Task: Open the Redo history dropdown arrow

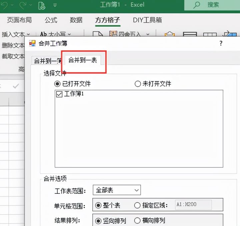Action: (31, 5)
